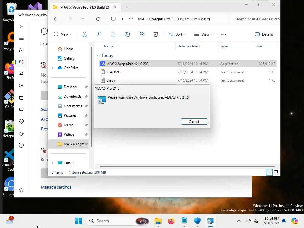Sort by the Type column header
Viewport: 304px width, 228px height.
pyautogui.click(x=224, y=46)
